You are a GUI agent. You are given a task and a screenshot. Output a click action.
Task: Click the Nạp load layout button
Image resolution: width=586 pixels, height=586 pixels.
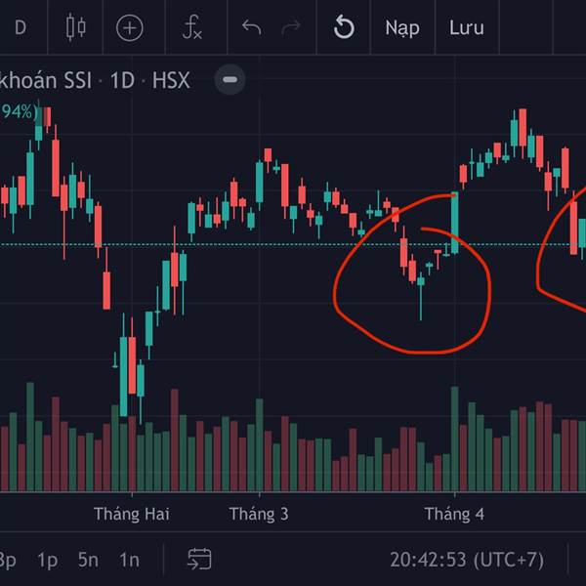(402, 28)
